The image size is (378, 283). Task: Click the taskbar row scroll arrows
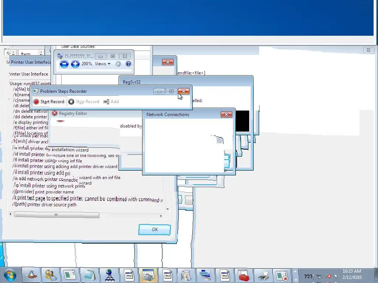click(x=295, y=275)
